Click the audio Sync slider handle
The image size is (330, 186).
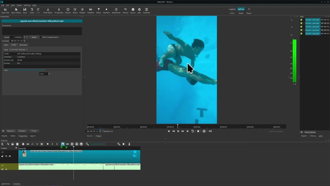(45, 70)
